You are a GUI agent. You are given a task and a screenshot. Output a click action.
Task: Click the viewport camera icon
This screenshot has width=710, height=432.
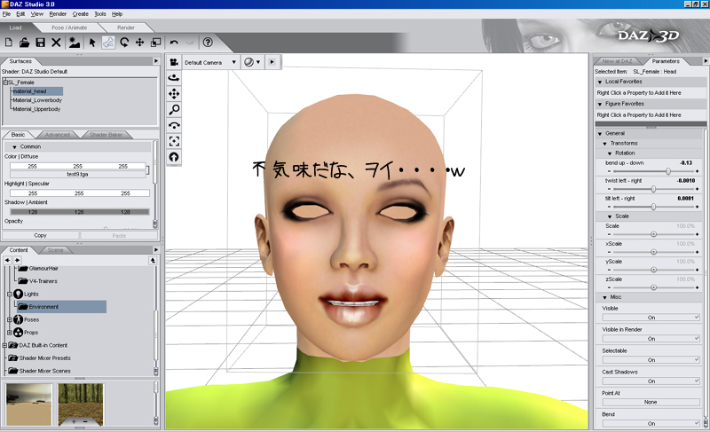pos(174,62)
